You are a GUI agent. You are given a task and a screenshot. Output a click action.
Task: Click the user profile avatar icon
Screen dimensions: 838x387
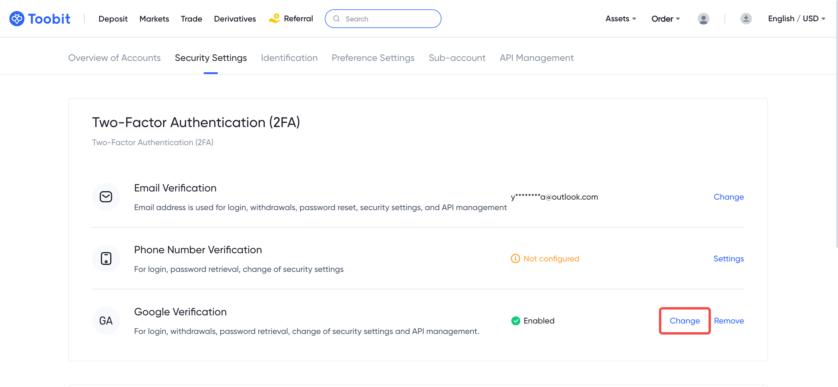pyautogui.click(x=703, y=18)
